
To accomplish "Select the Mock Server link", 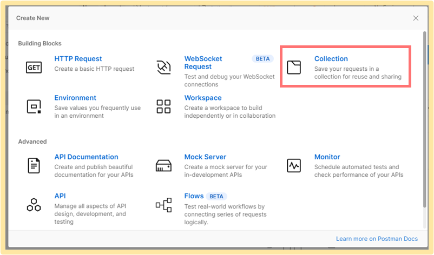I will [206, 157].
